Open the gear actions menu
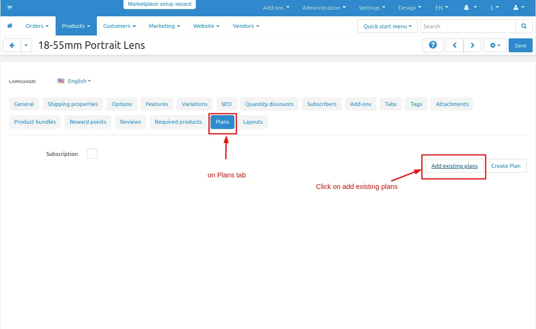The image size is (536, 329). tap(495, 46)
